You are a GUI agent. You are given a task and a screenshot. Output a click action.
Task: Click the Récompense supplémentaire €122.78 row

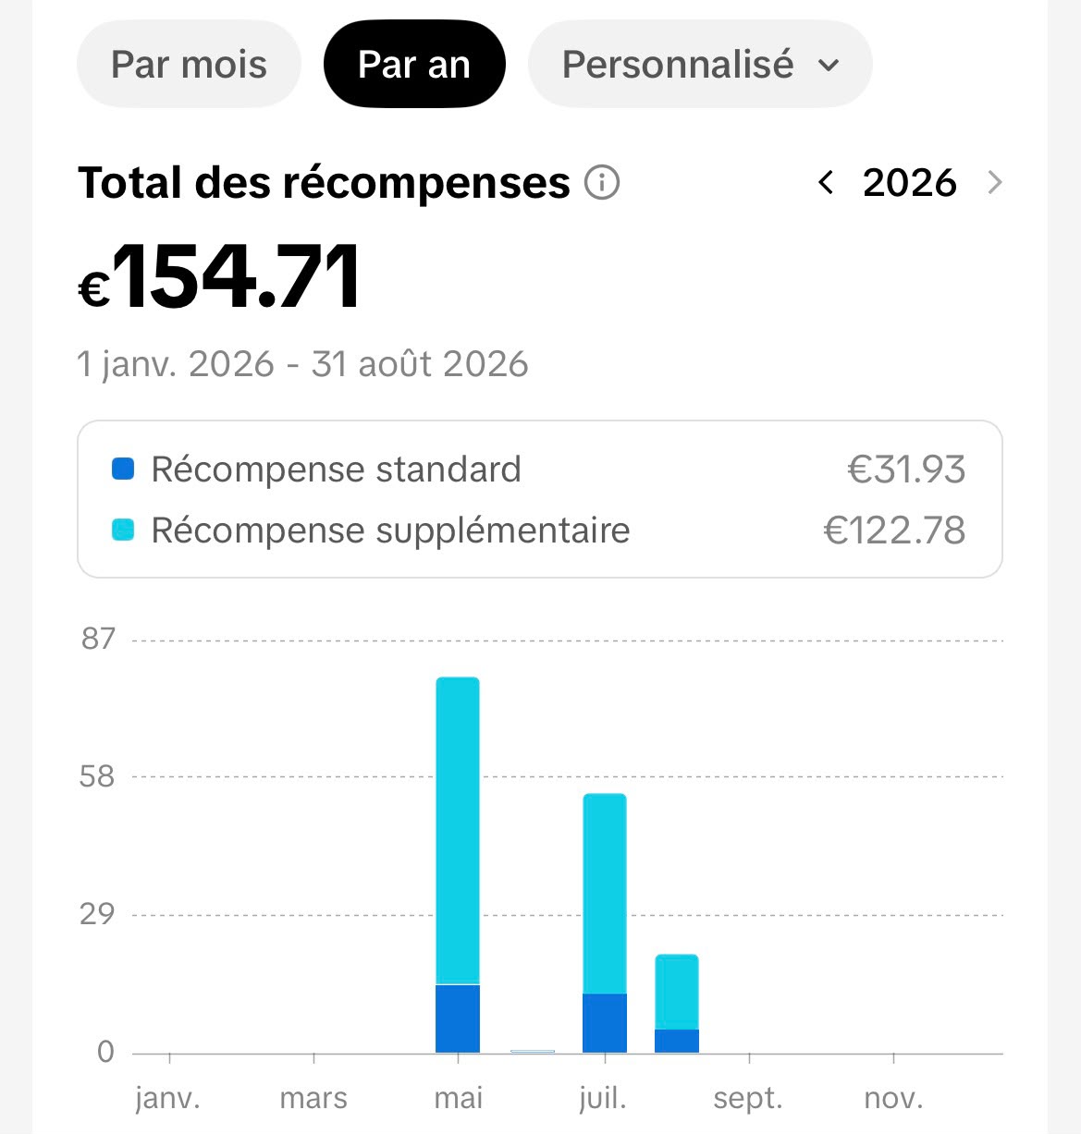click(x=539, y=530)
